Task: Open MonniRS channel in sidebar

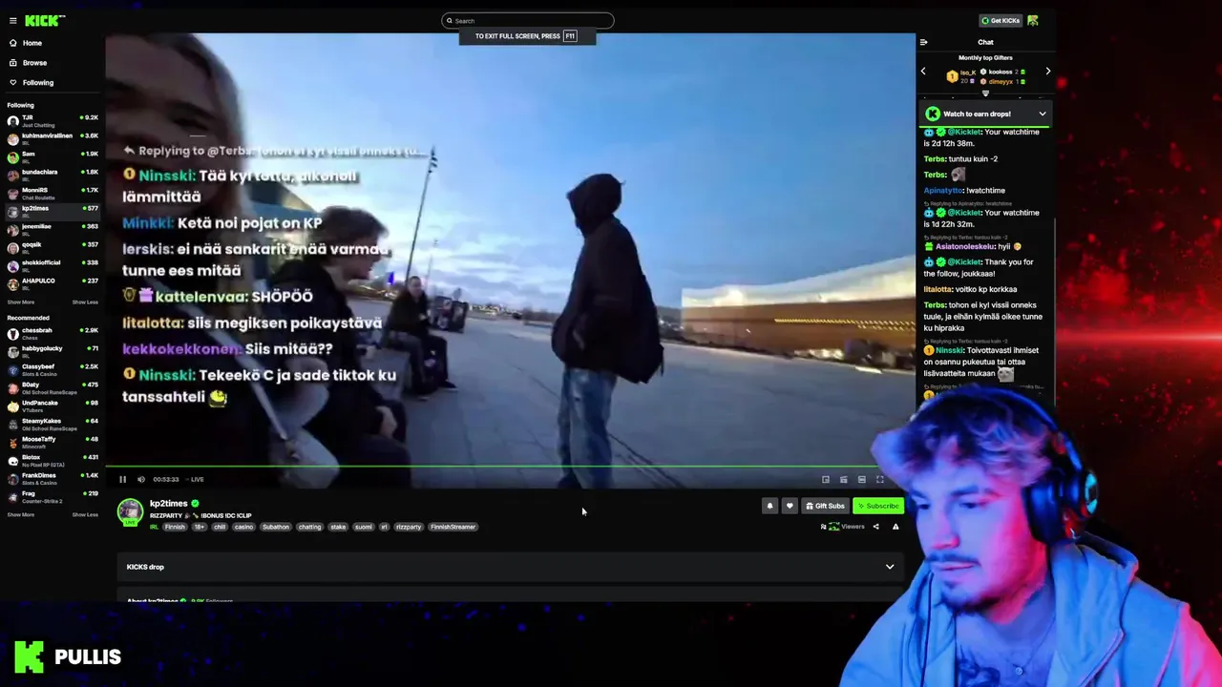Action: [53, 194]
